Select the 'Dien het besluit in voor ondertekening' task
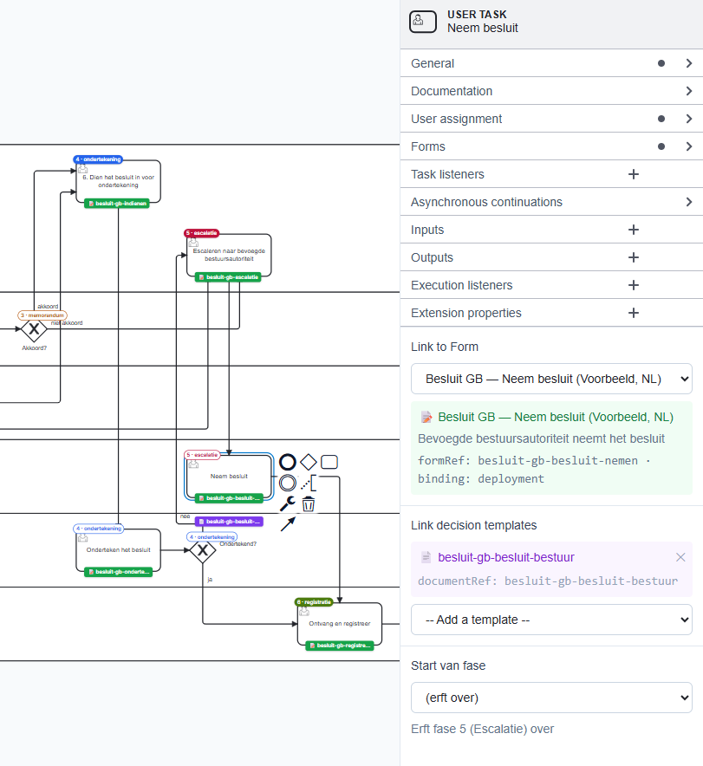This screenshot has height=766, width=703. (118, 181)
